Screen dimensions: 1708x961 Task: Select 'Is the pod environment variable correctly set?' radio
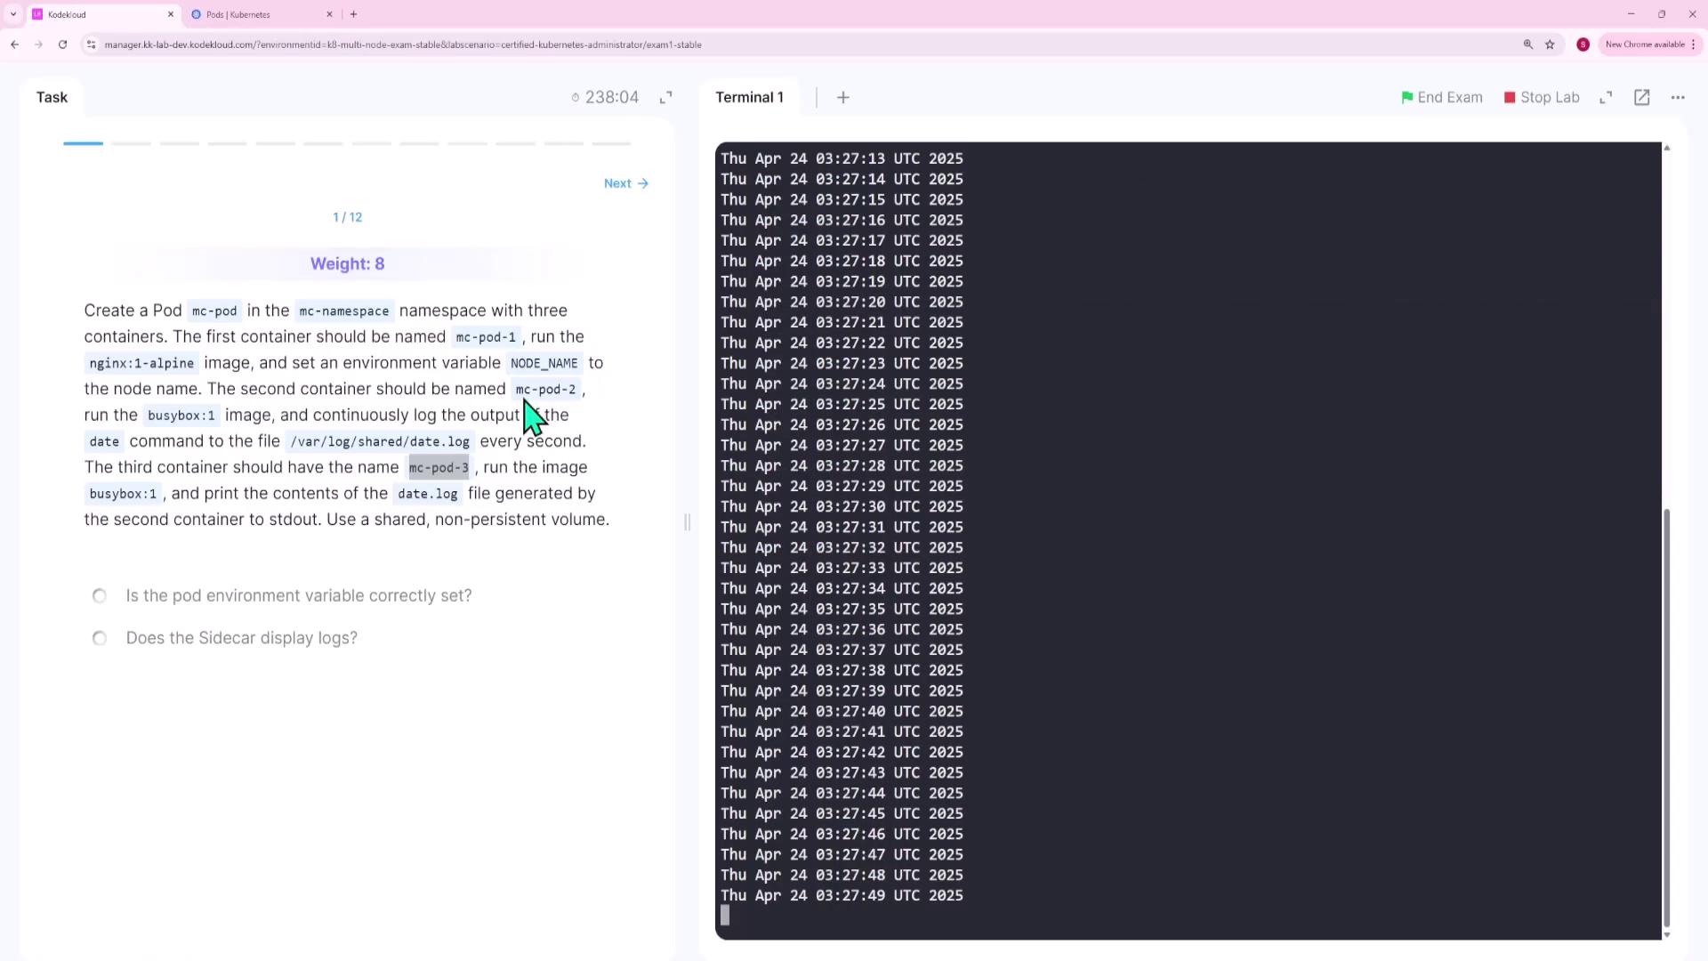[100, 596]
